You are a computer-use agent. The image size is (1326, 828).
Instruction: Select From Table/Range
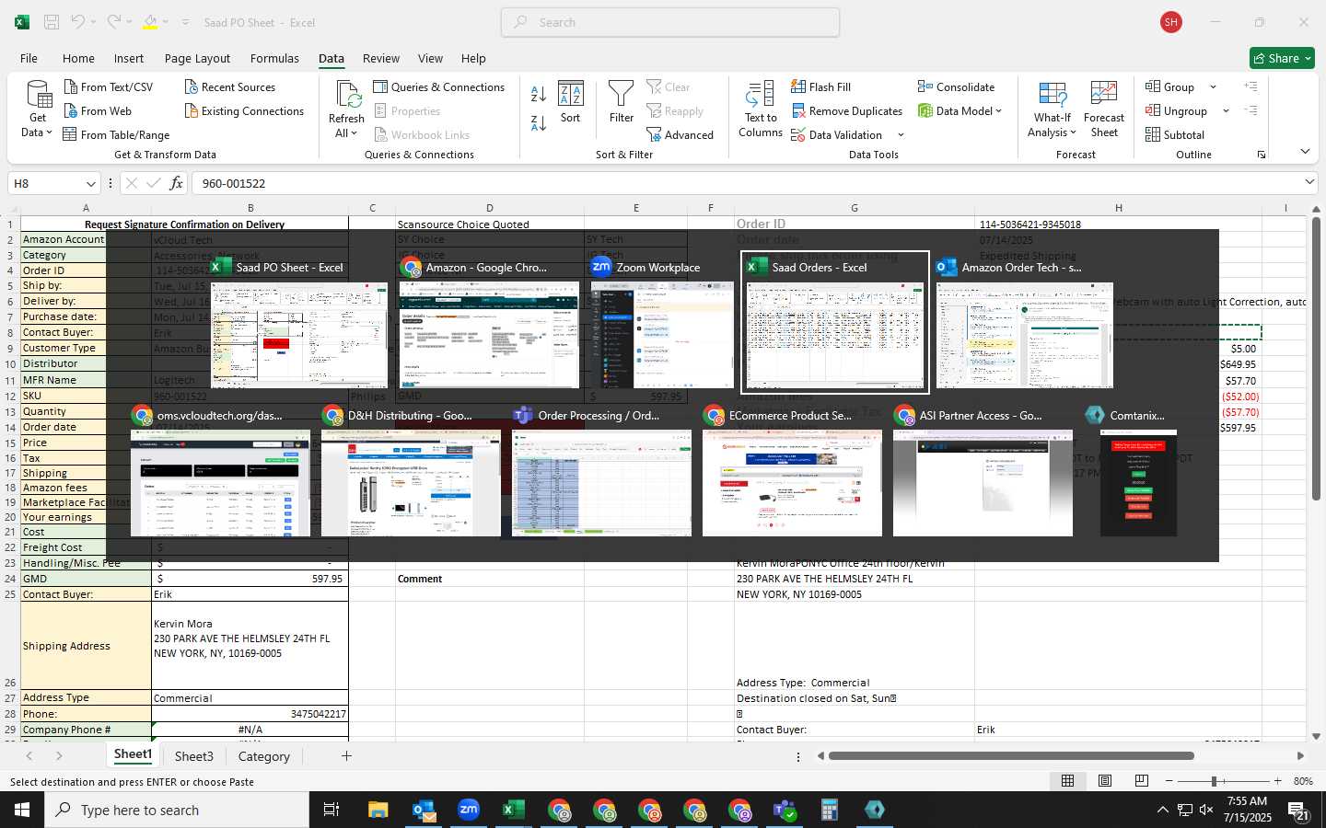[116, 134]
